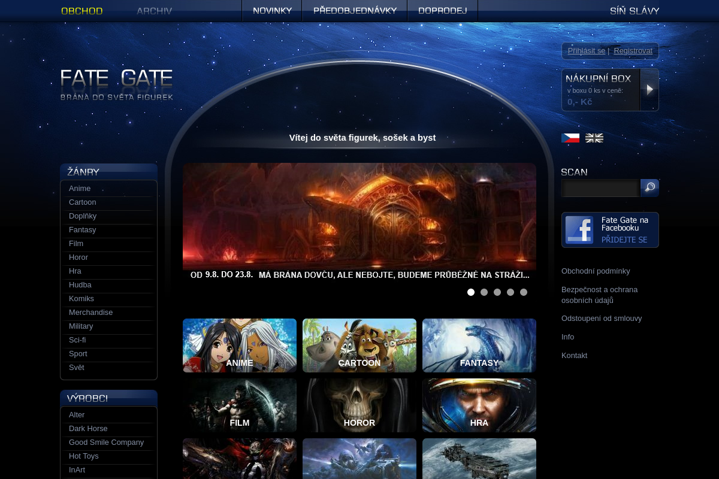The image size is (719, 479).
Task: Select Anime in Žánry list
Action: [80, 189]
